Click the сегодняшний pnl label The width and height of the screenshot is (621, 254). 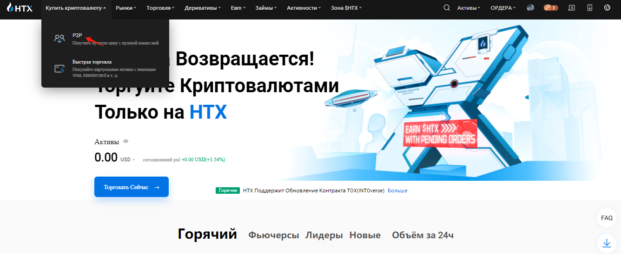coord(161,159)
